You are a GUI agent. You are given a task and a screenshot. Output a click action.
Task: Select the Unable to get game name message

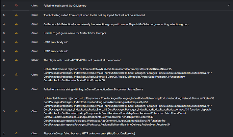pos(75,33)
